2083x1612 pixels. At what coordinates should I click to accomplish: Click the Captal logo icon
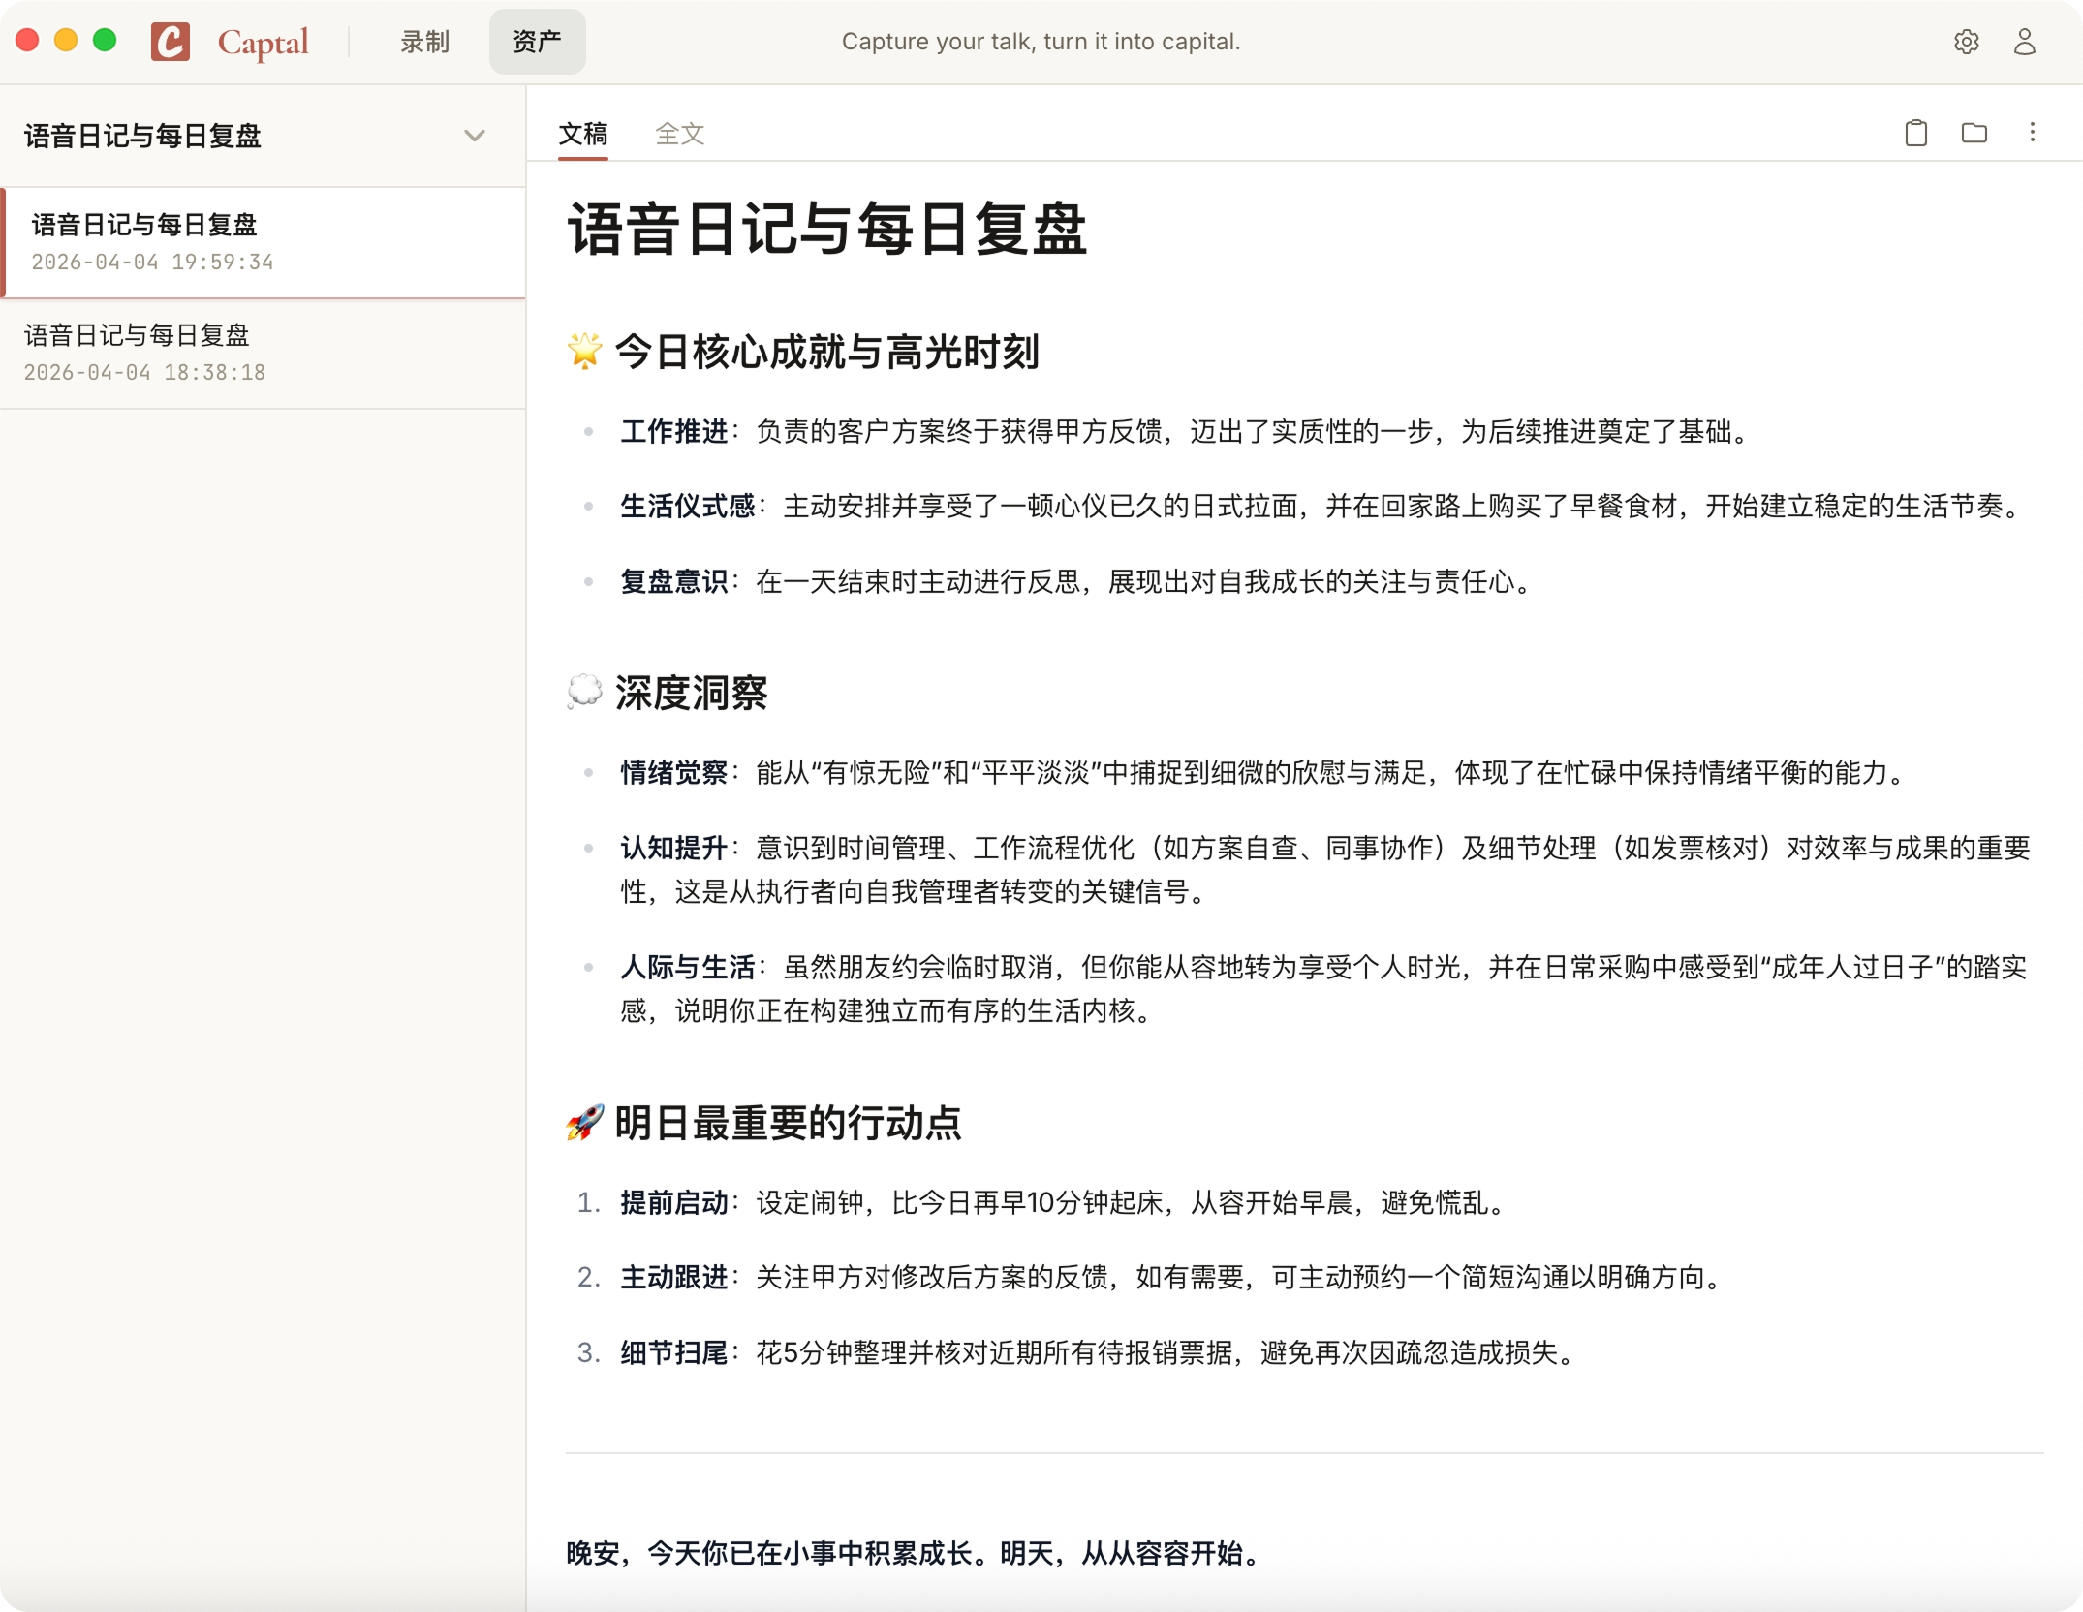tap(171, 42)
